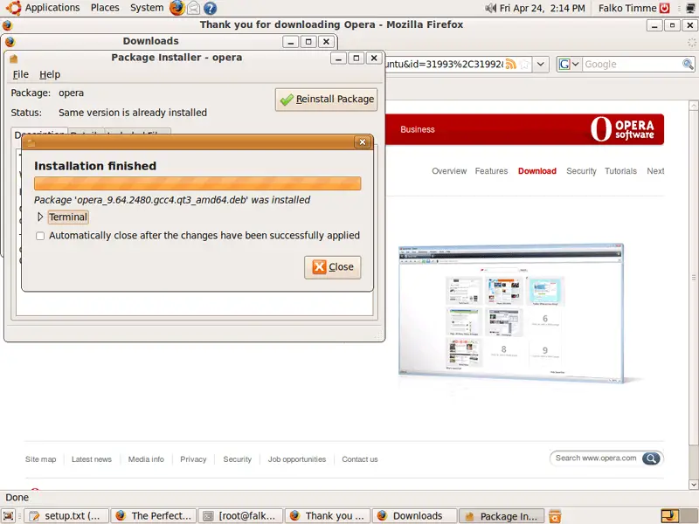This screenshot has height=524, width=699.
Task: Click the address bar URL text
Action: pyautogui.click(x=444, y=64)
